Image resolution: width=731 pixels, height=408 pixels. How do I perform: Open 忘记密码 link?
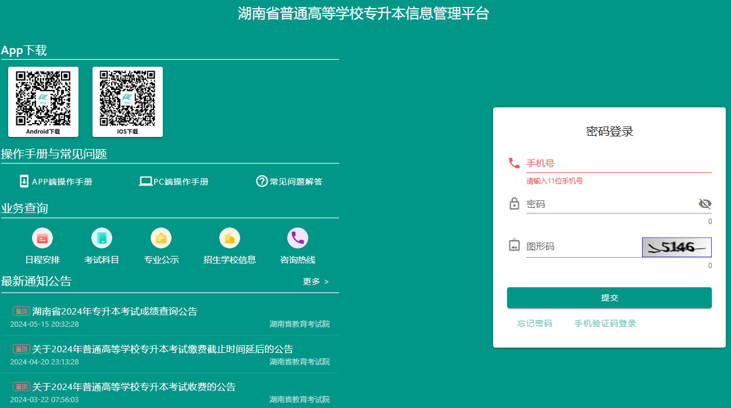(535, 323)
